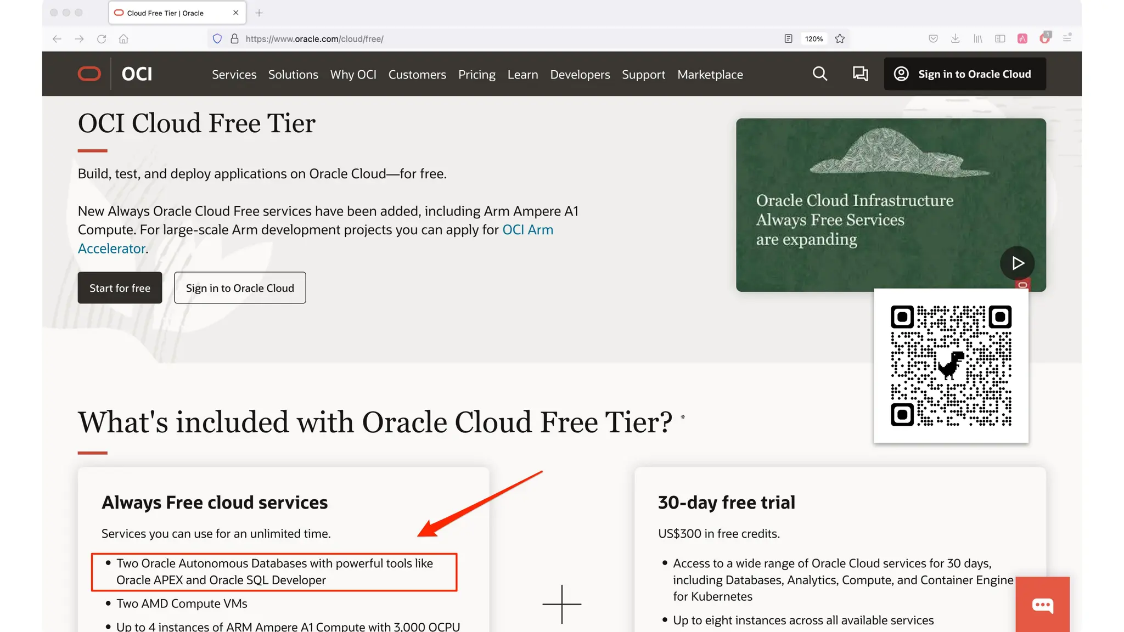1124x632 pixels.
Task: Open the Firefox hamburger application menu
Action: 1067,38
